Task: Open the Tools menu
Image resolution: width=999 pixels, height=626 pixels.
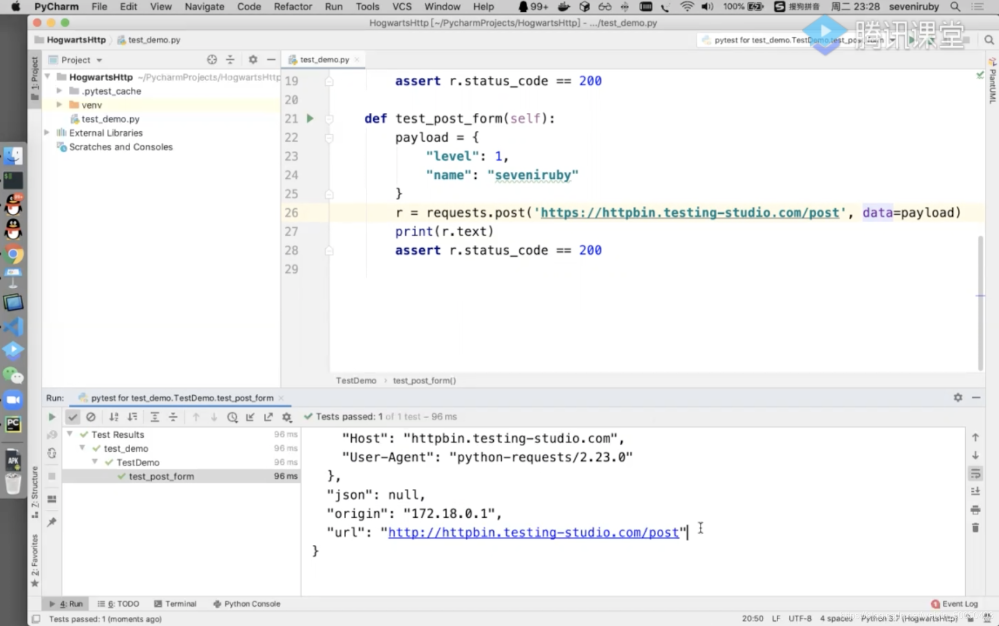Action: coord(368,7)
